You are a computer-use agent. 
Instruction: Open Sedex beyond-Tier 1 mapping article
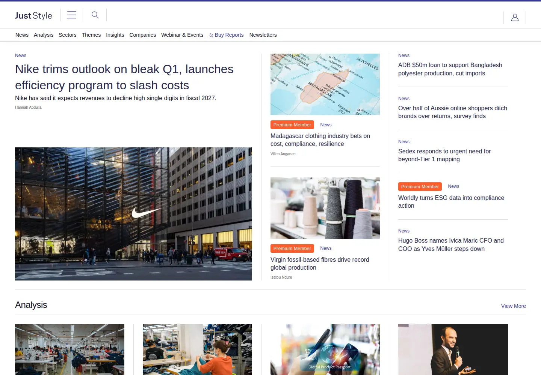tap(444, 155)
